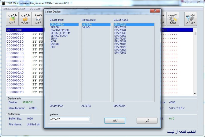Click Buffer Size value 4096
This screenshot has width=205, height=137.
[30, 119]
